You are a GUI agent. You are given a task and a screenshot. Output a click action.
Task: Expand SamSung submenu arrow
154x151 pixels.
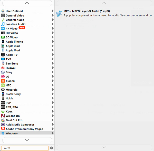53,63
